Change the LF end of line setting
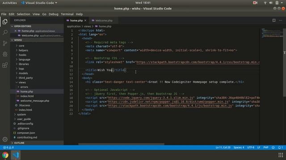This screenshot has height=160, width=286. [x=259, y=148]
